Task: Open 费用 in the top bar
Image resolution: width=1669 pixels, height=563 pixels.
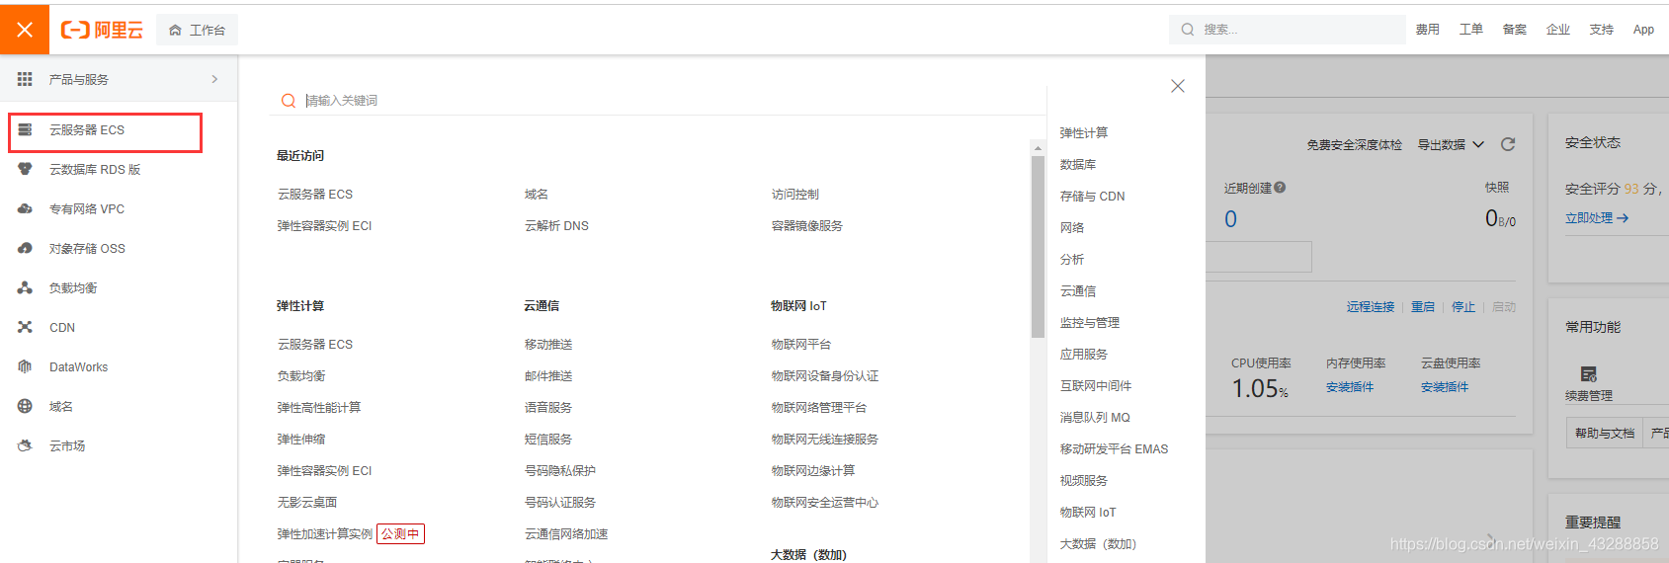Action: (1427, 30)
